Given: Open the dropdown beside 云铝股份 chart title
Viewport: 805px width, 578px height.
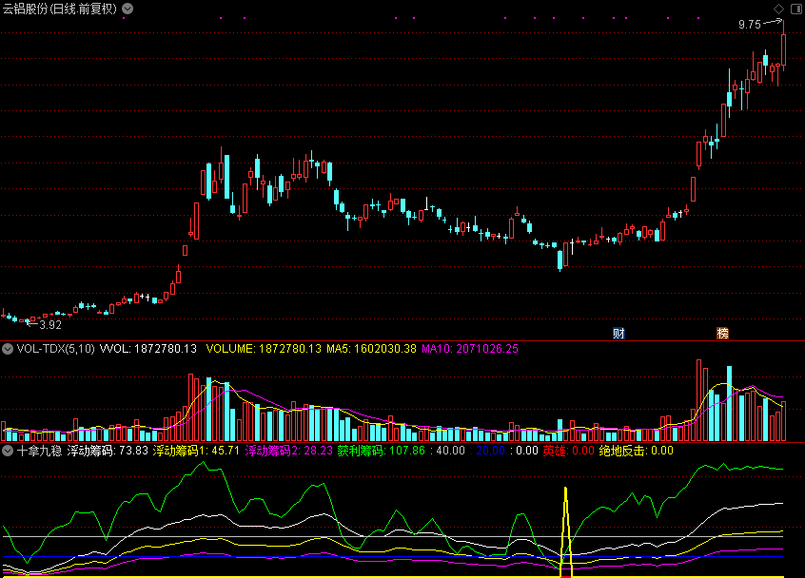Looking at the screenshot, I should click(x=128, y=9).
